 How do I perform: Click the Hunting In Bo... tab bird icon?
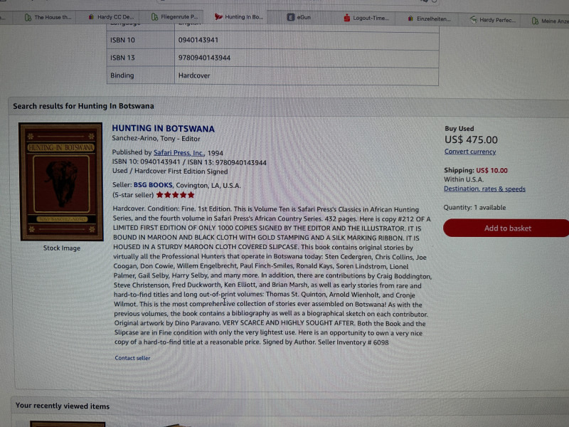coord(218,16)
